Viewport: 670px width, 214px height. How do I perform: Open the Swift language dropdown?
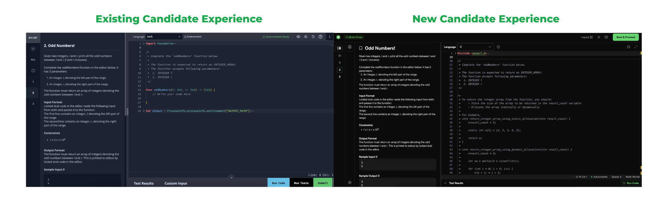[x=164, y=37]
